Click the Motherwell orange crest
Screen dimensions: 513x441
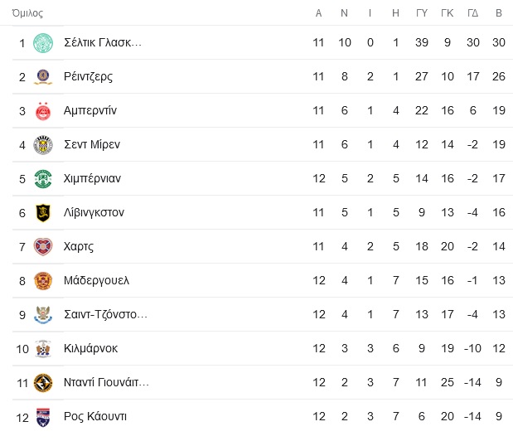pos(43,281)
